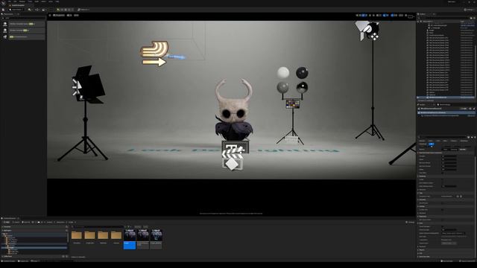
Task: Expand the Favorites section in Content Browser
Action: [x=35, y=226]
